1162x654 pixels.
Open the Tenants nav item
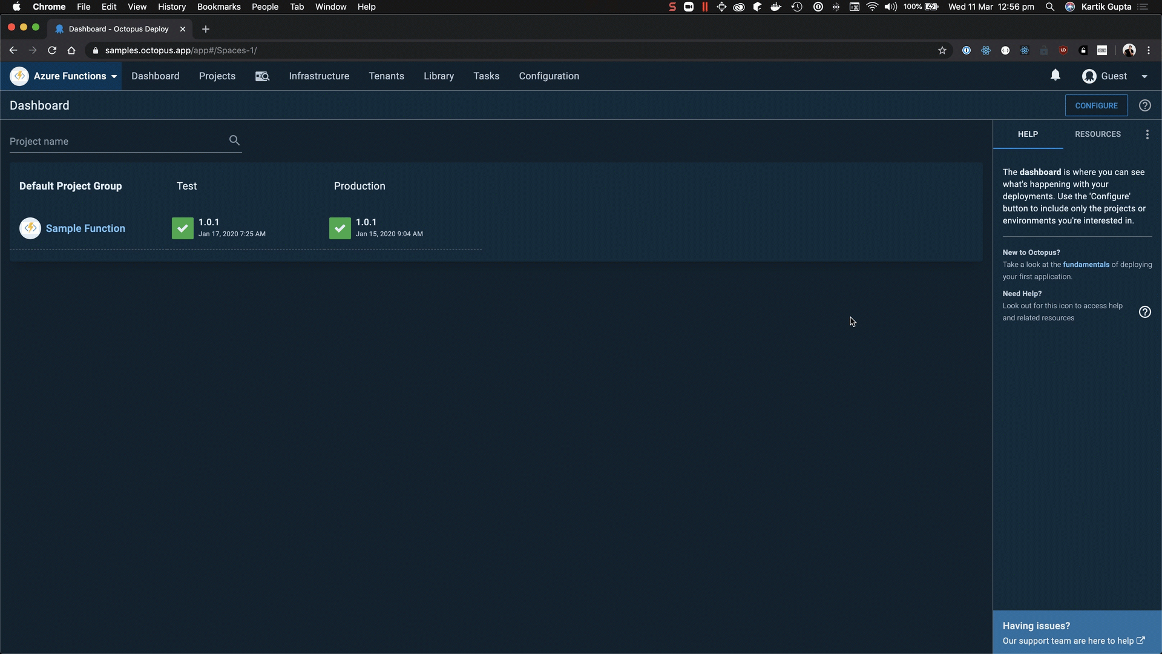pos(386,76)
